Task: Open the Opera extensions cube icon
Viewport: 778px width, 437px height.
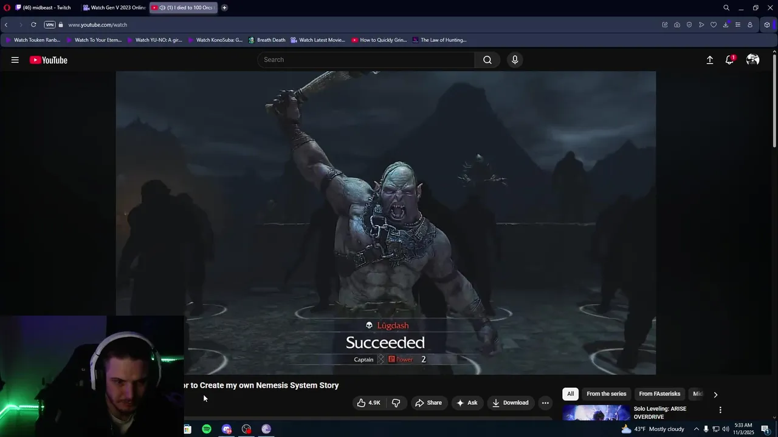Action: coord(767,25)
